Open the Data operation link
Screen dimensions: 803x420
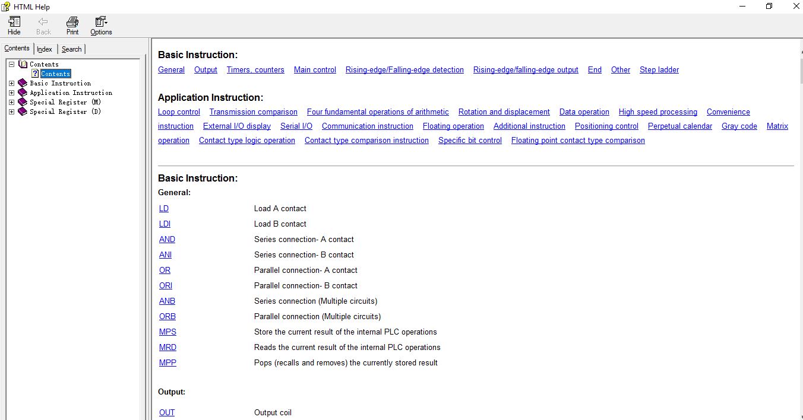[x=584, y=112]
